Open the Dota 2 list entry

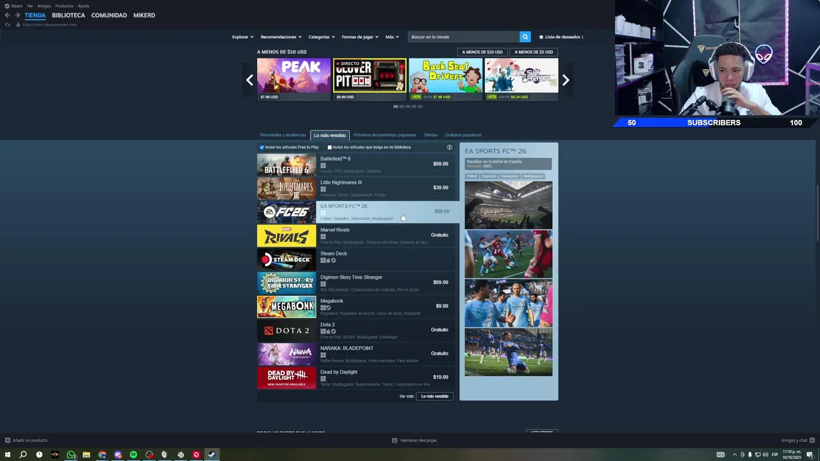356,330
